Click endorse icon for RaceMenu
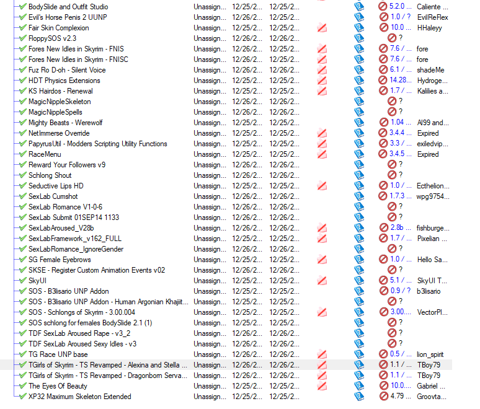 coord(322,154)
